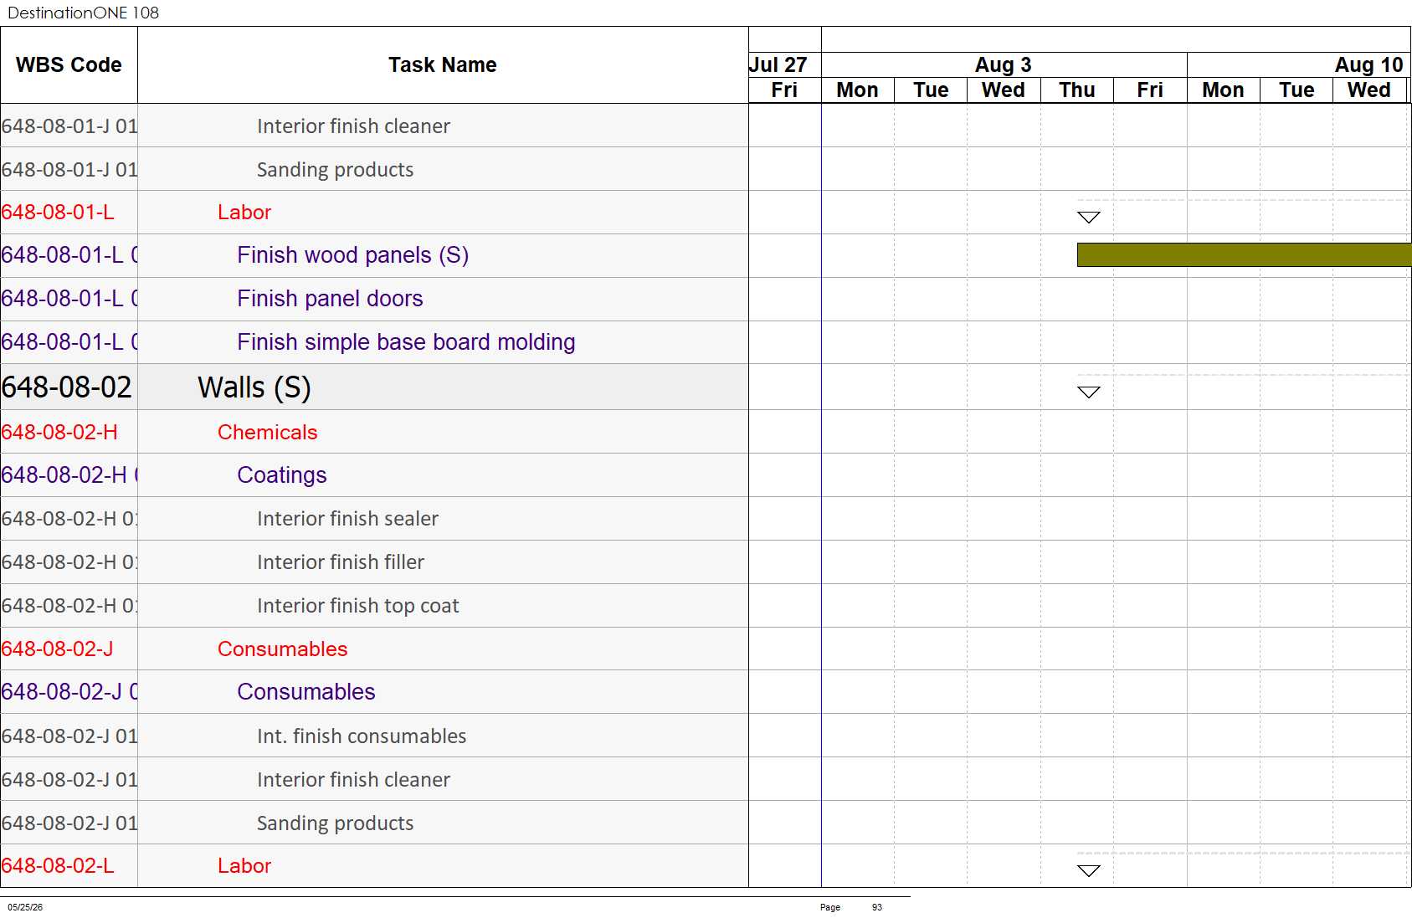1412x918 pixels.
Task: Click WBS code 648-08-01-L in red
Action: pos(57,213)
